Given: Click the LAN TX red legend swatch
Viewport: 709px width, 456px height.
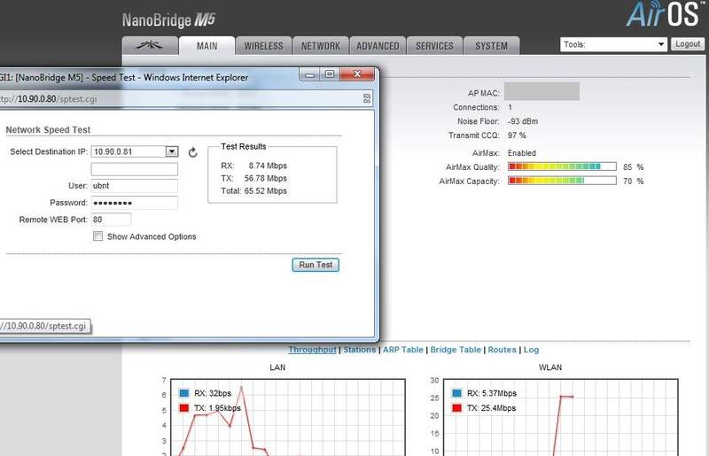Looking at the screenshot, I should (184, 407).
